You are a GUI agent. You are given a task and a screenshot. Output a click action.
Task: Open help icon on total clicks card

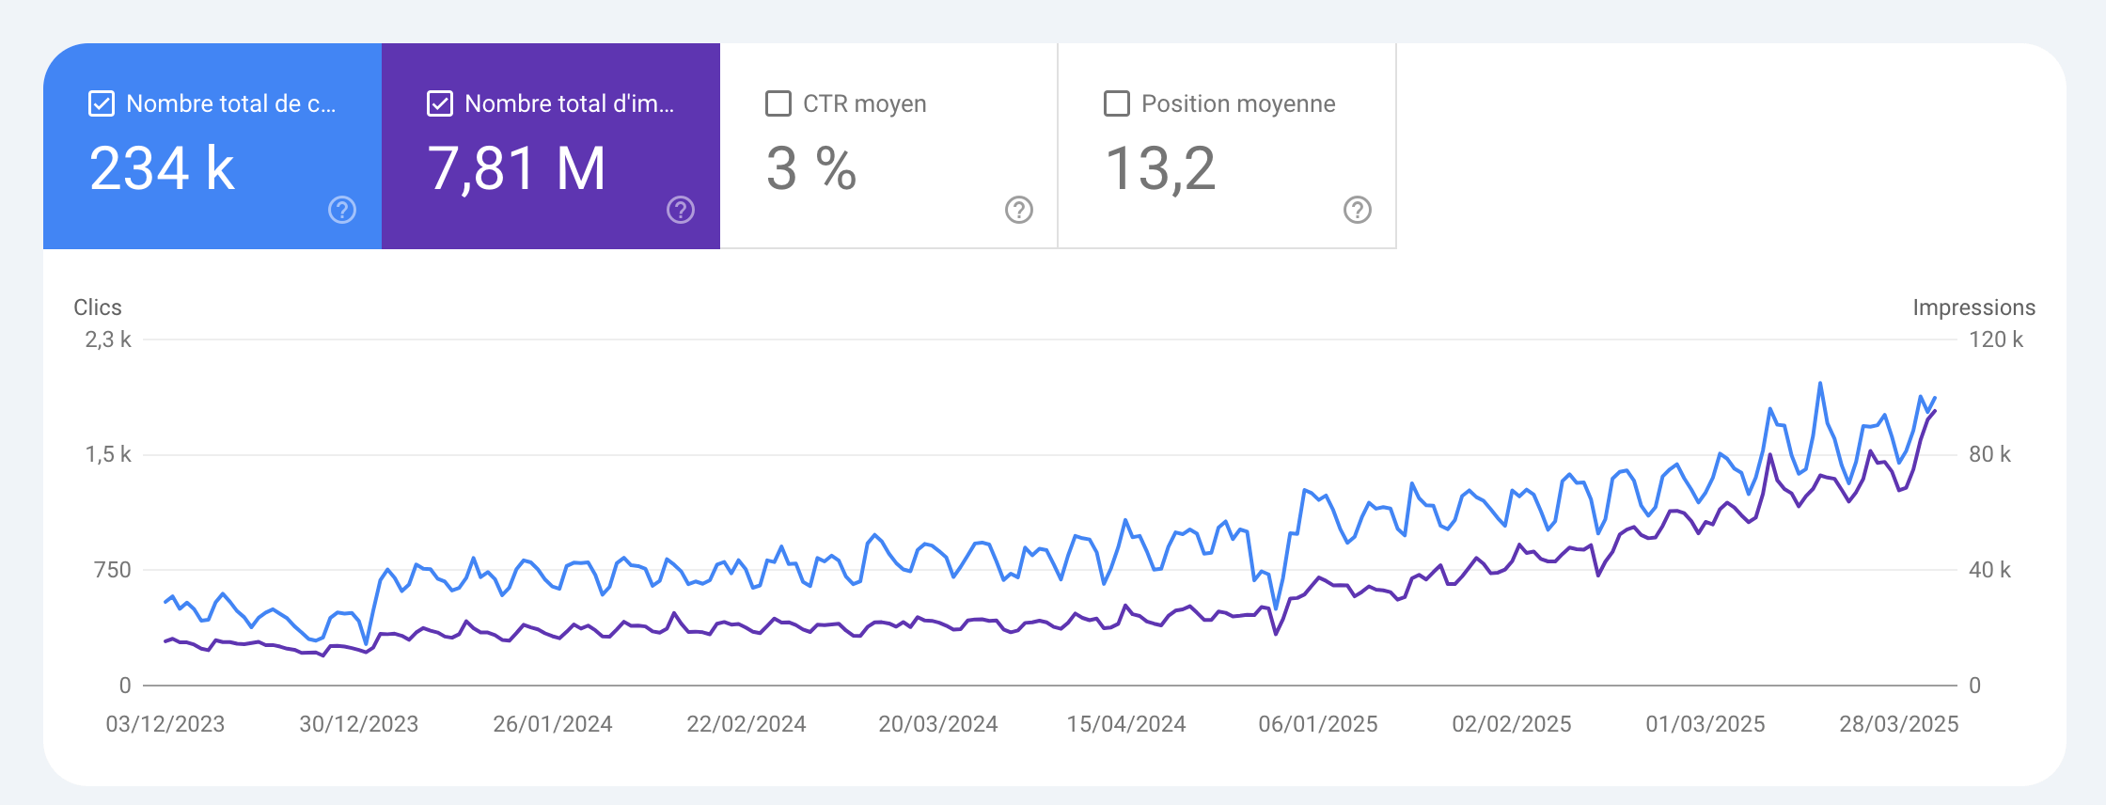click(x=342, y=210)
